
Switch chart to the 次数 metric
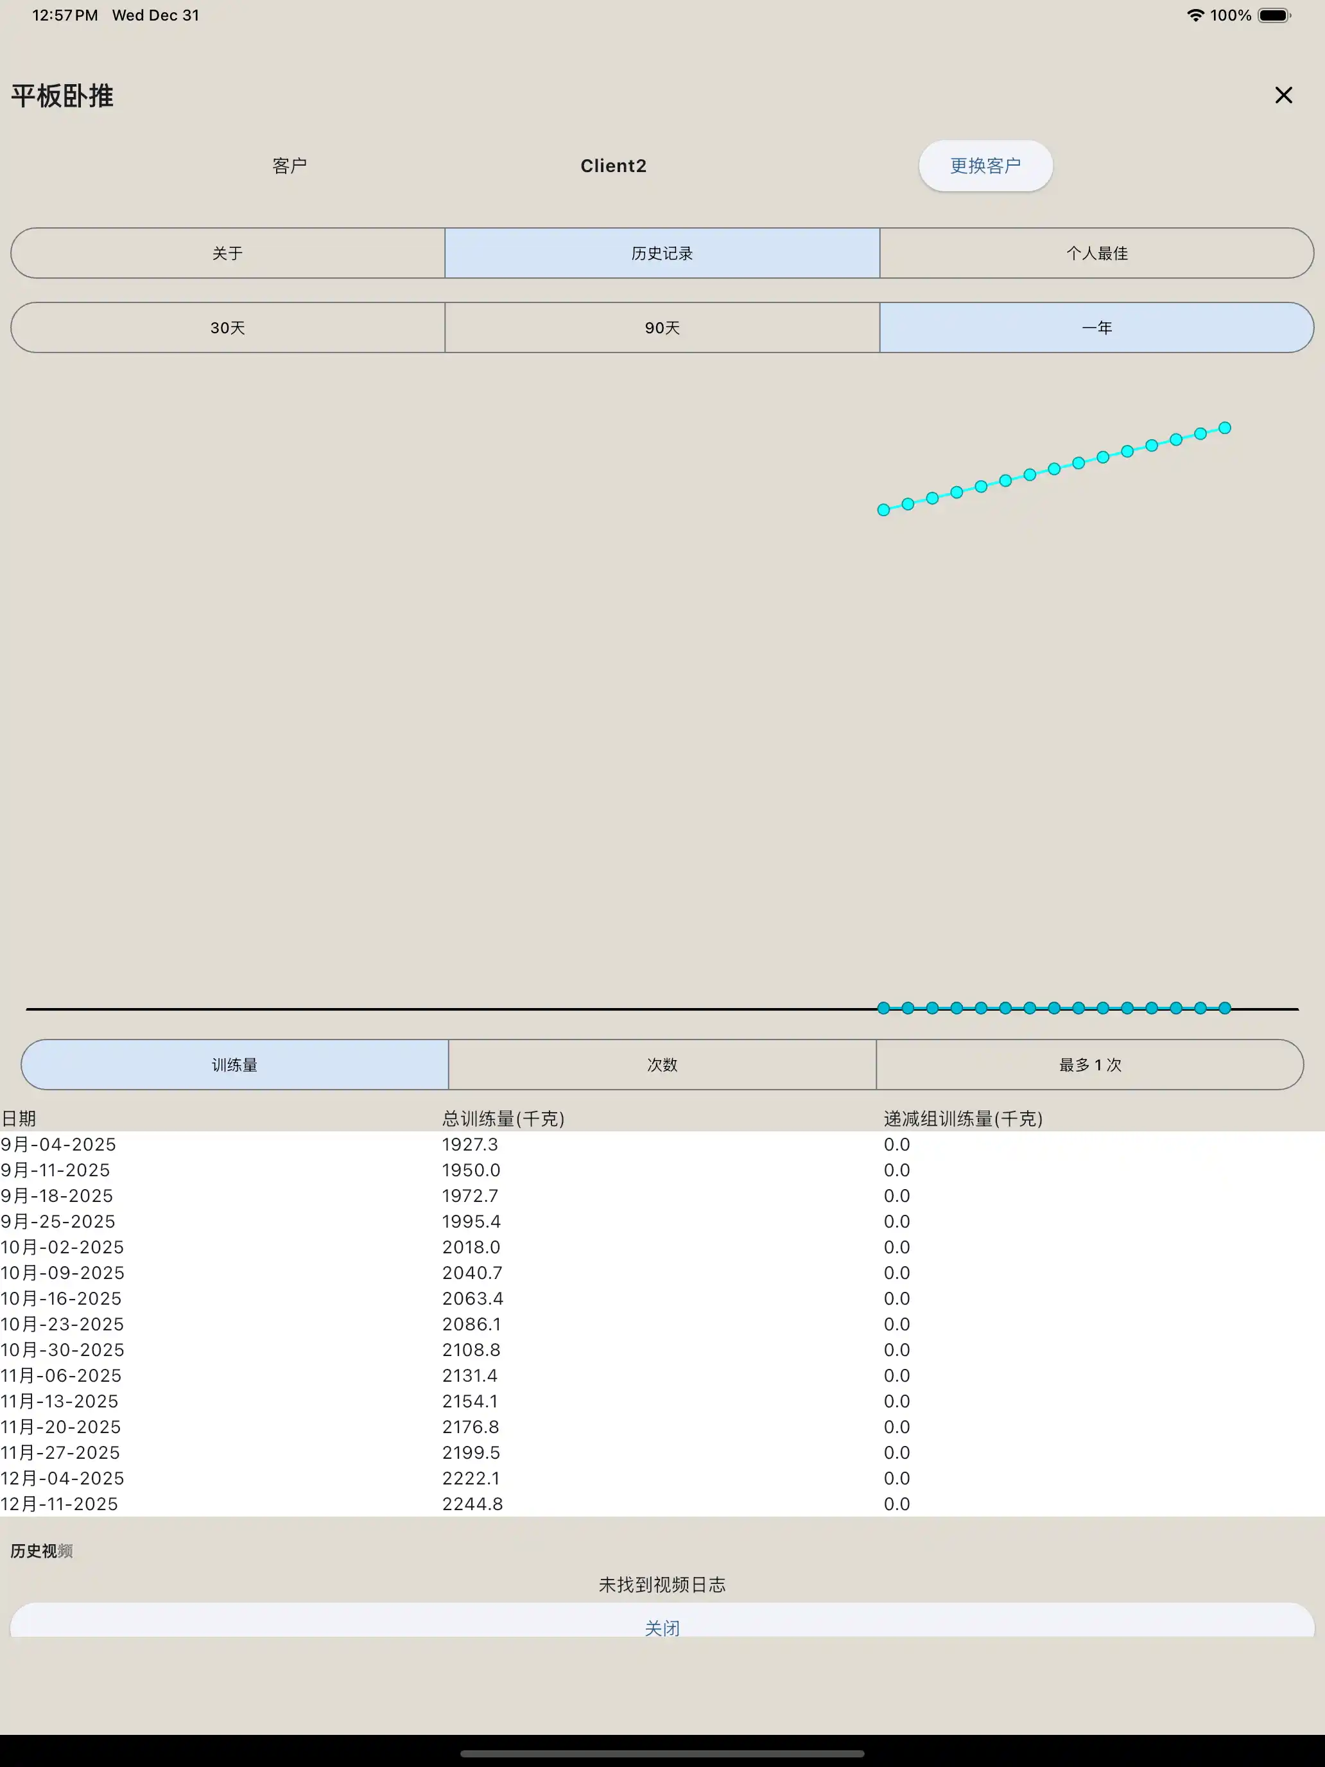click(662, 1065)
